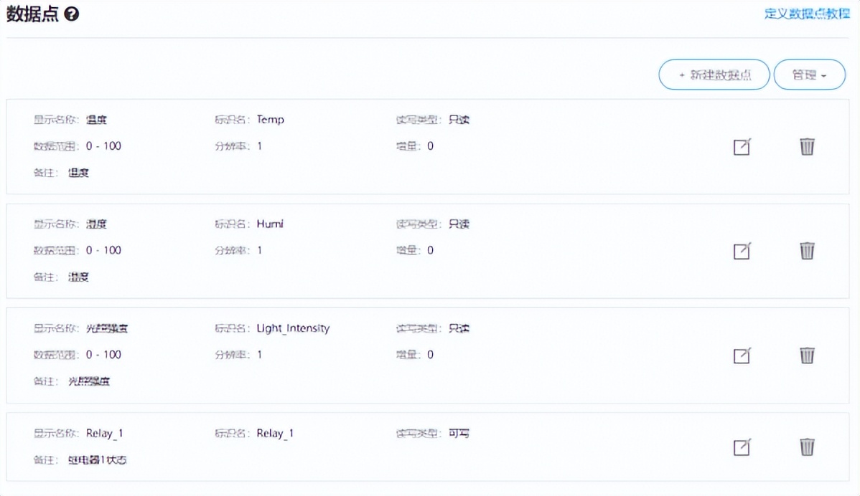860x496 pixels.
Task: Select the Temp identifier text
Action: (270, 120)
